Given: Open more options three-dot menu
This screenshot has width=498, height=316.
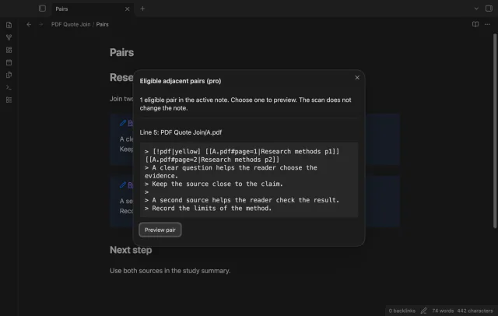Looking at the screenshot, I should tap(487, 24).
